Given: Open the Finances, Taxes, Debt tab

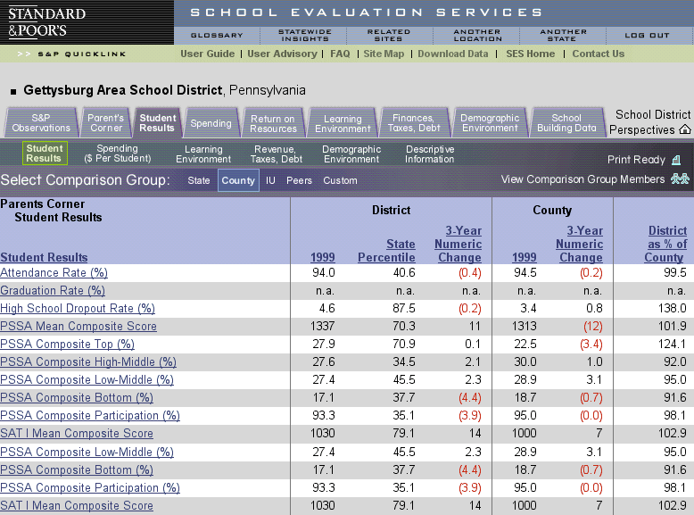Looking at the screenshot, I should click(416, 123).
